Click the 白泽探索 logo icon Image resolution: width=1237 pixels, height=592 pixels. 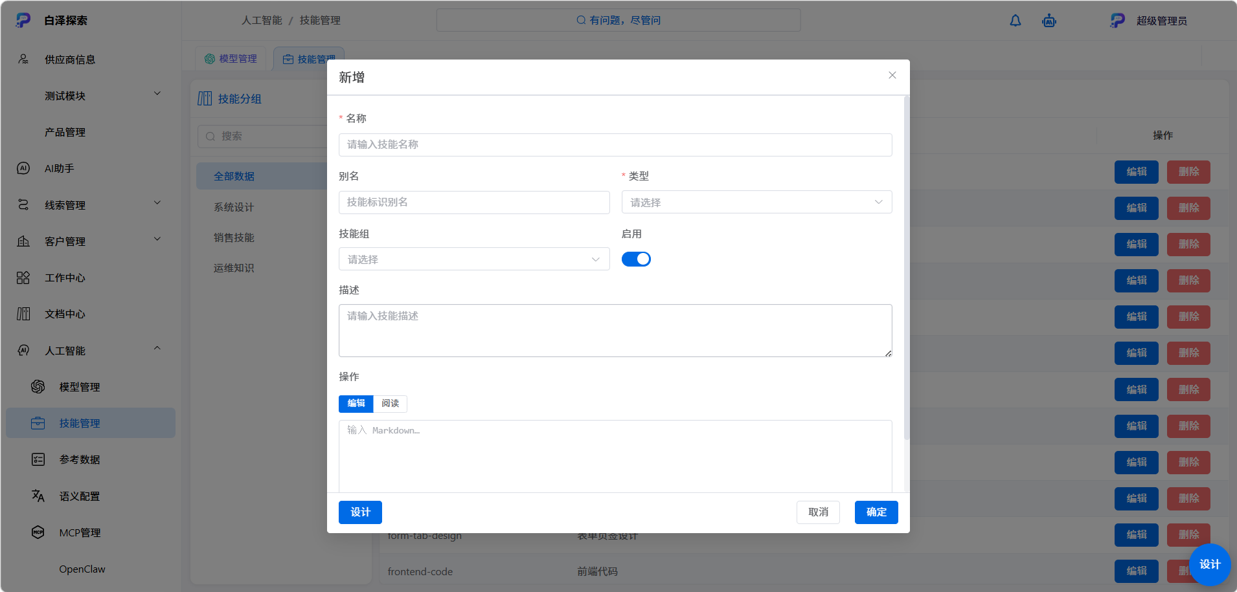pyautogui.click(x=23, y=21)
